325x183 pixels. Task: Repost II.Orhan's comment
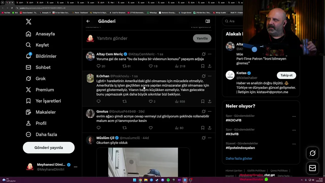click(x=124, y=101)
